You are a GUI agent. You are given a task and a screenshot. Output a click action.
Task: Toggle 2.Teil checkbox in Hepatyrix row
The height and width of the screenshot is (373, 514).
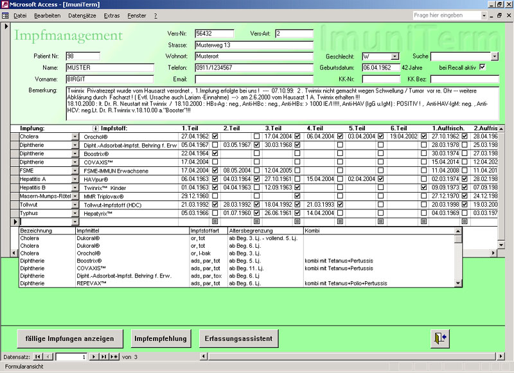(x=256, y=213)
